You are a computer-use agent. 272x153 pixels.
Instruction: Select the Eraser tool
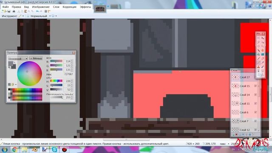coord(263,59)
